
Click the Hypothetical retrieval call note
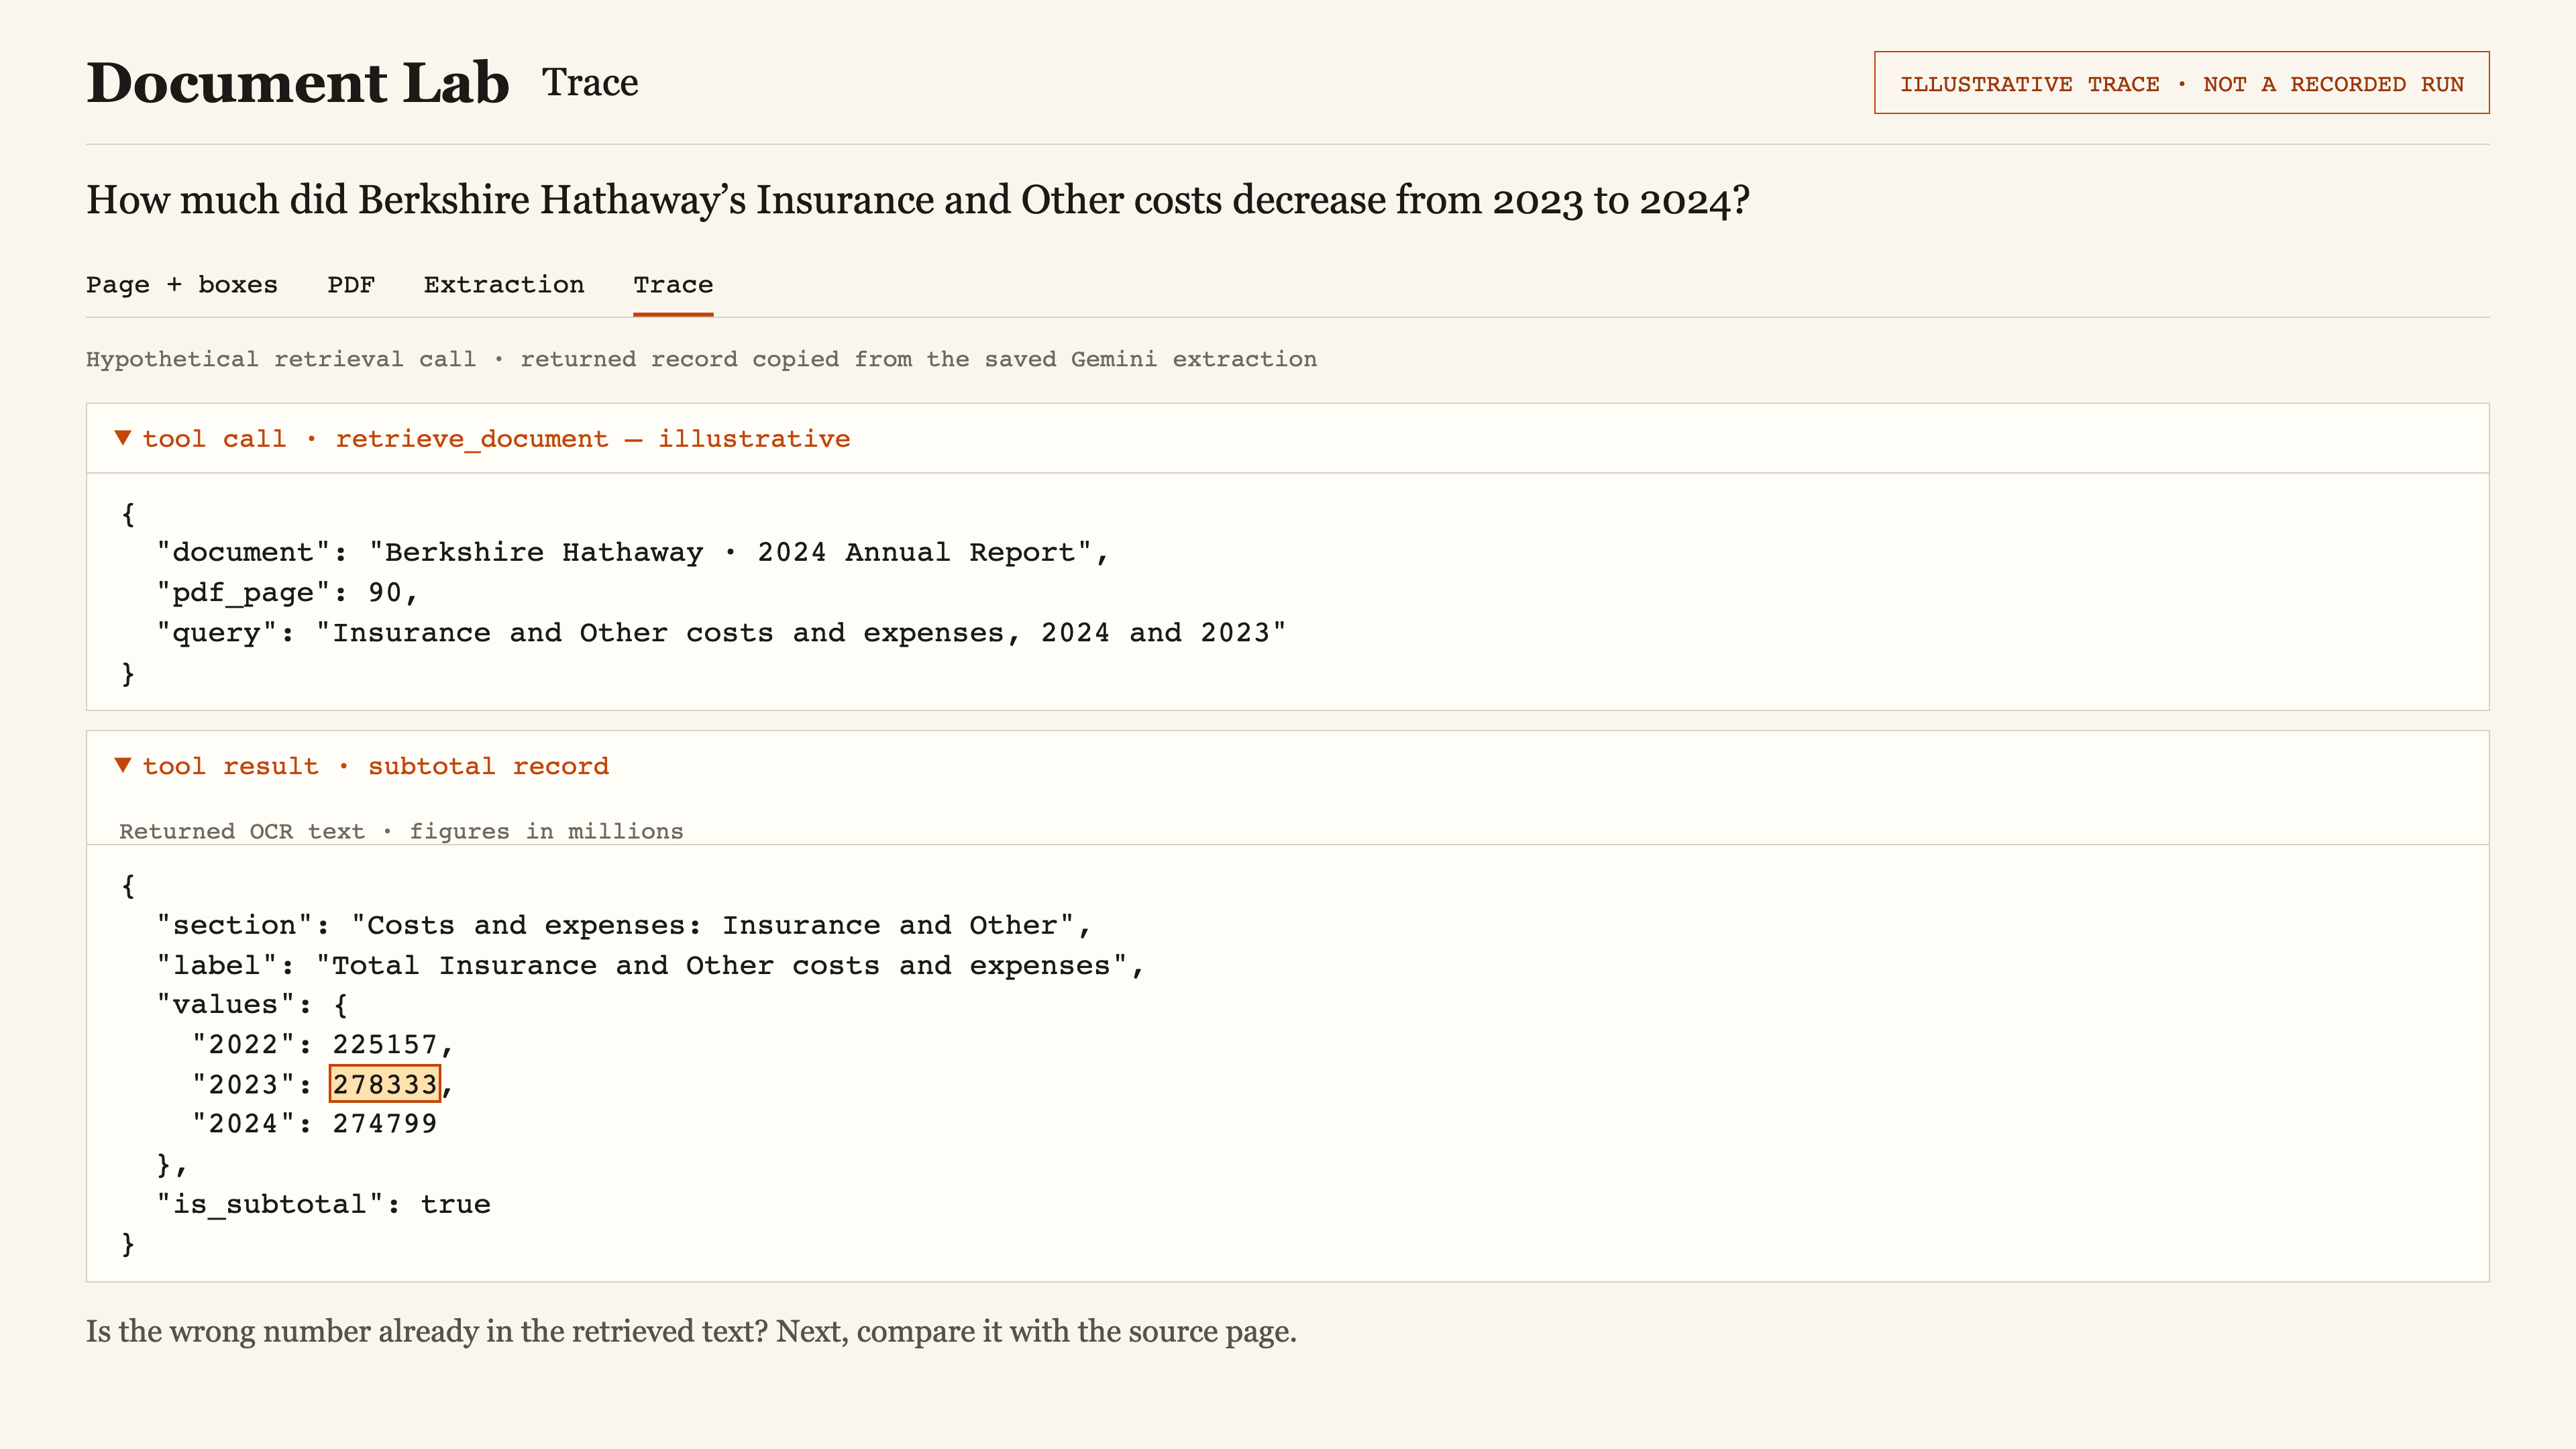701,359
